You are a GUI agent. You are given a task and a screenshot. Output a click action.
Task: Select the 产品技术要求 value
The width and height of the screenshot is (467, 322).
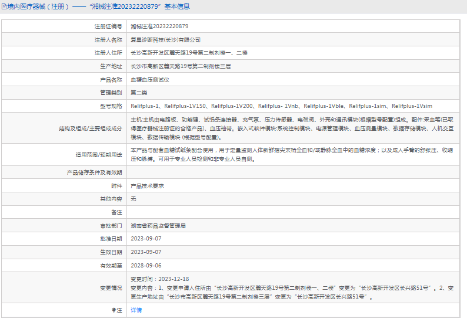pos(147,186)
